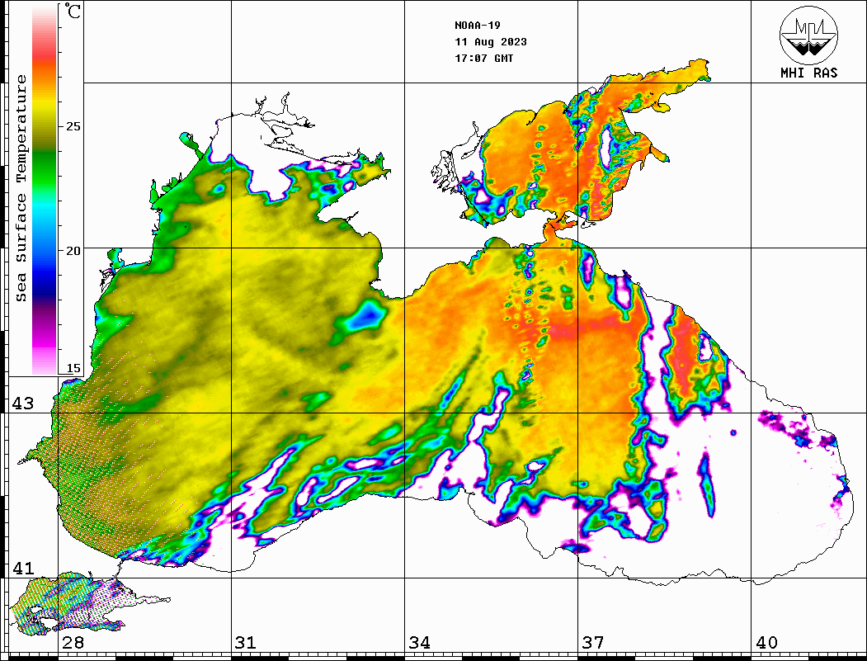Click the 25 tick label on color scale
This screenshot has height=661, width=867.
tap(73, 126)
